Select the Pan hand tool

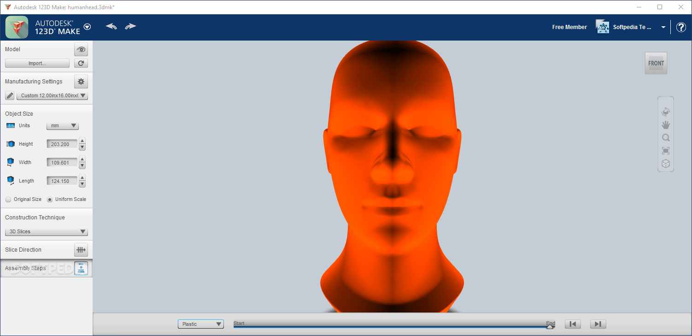point(665,125)
